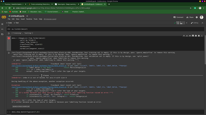Image resolution: width=206 pixels, height=115 pixels.
Task: Close the Untitled8.ipynb browser tab
Action: point(105,4)
